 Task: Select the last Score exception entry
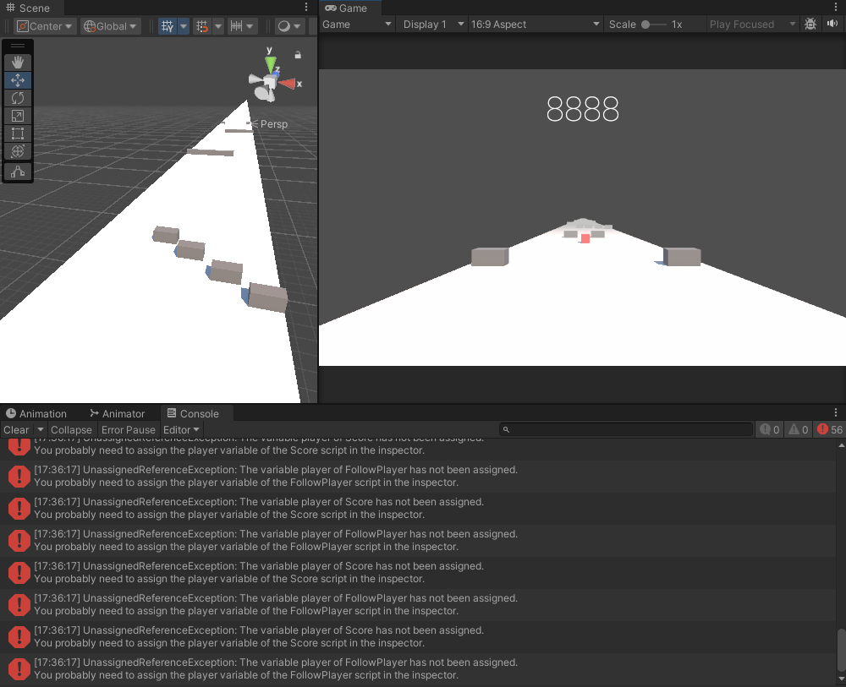tap(418, 636)
